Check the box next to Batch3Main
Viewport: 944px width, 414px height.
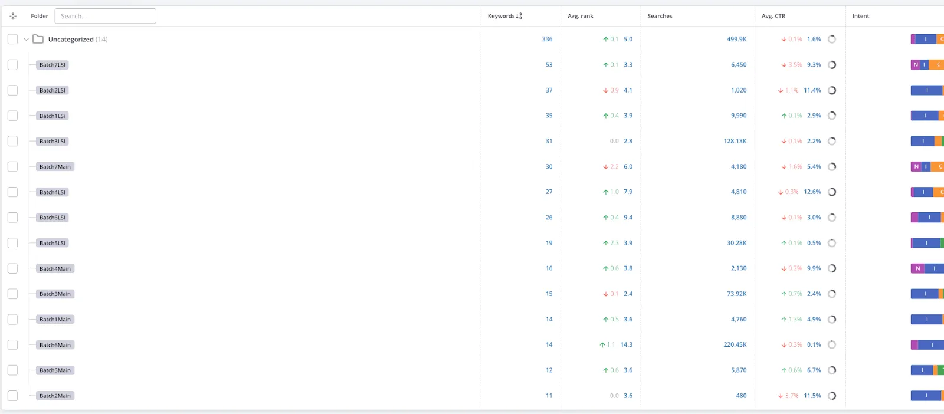[x=12, y=294]
